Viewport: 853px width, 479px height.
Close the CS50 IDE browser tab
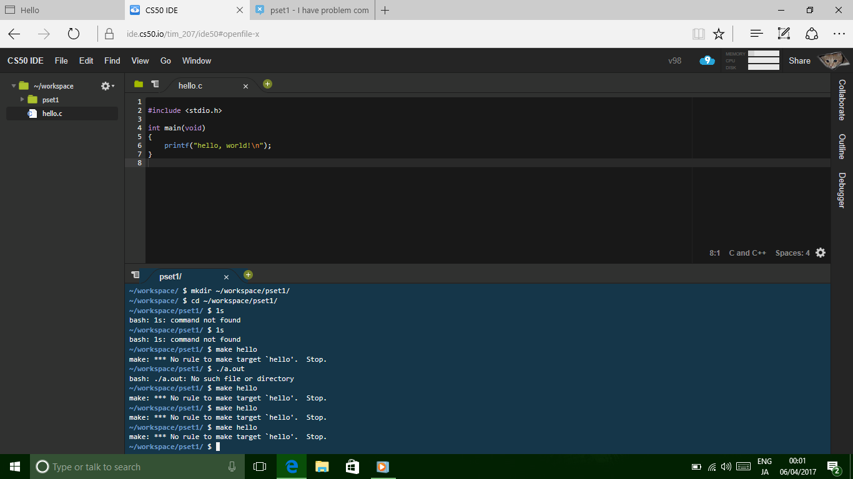[240, 10]
